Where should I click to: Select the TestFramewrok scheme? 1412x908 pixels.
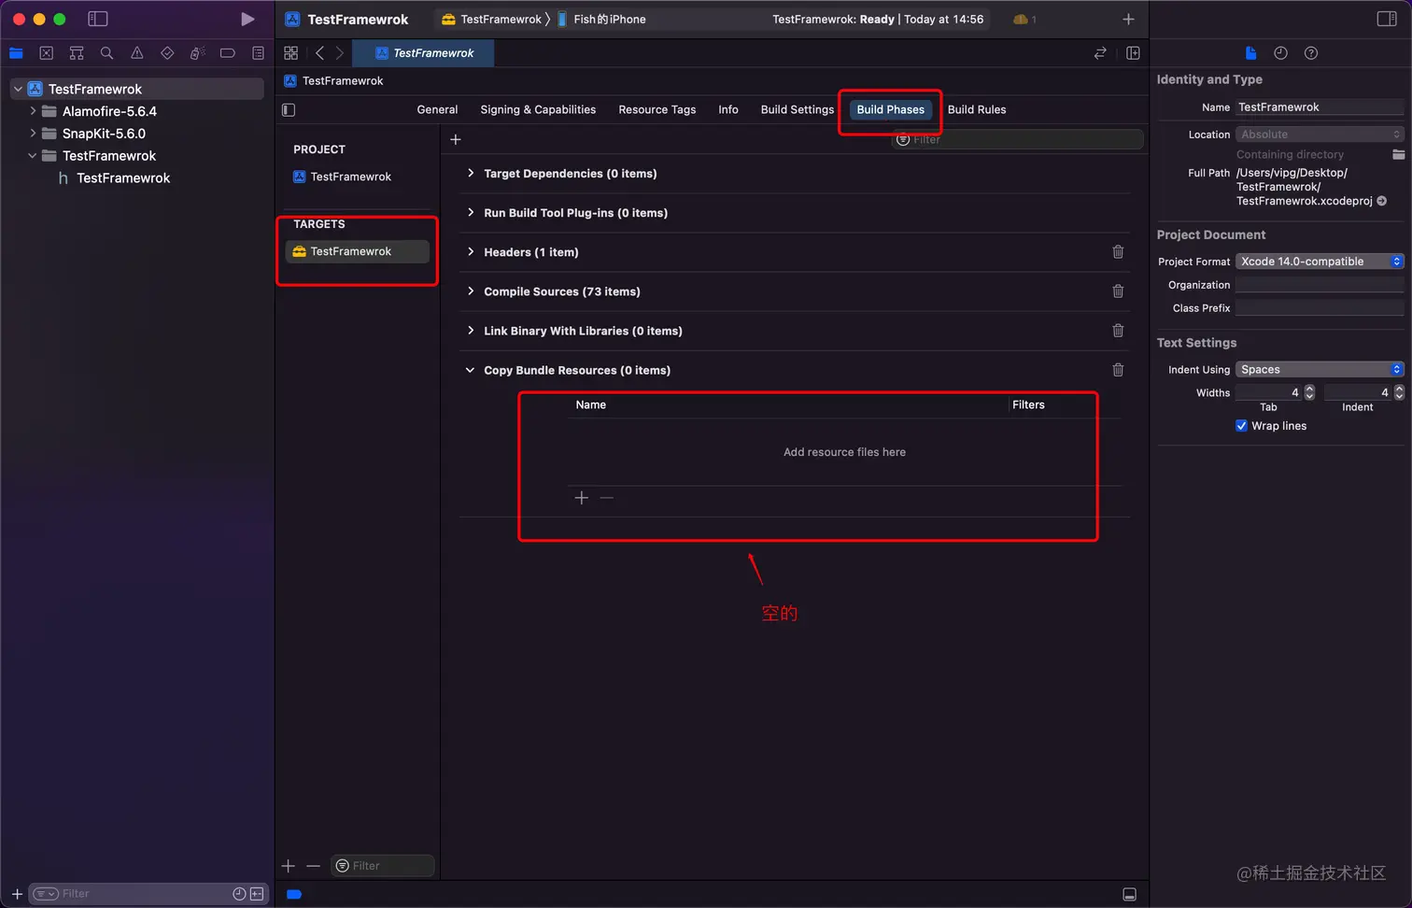(x=493, y=19)
